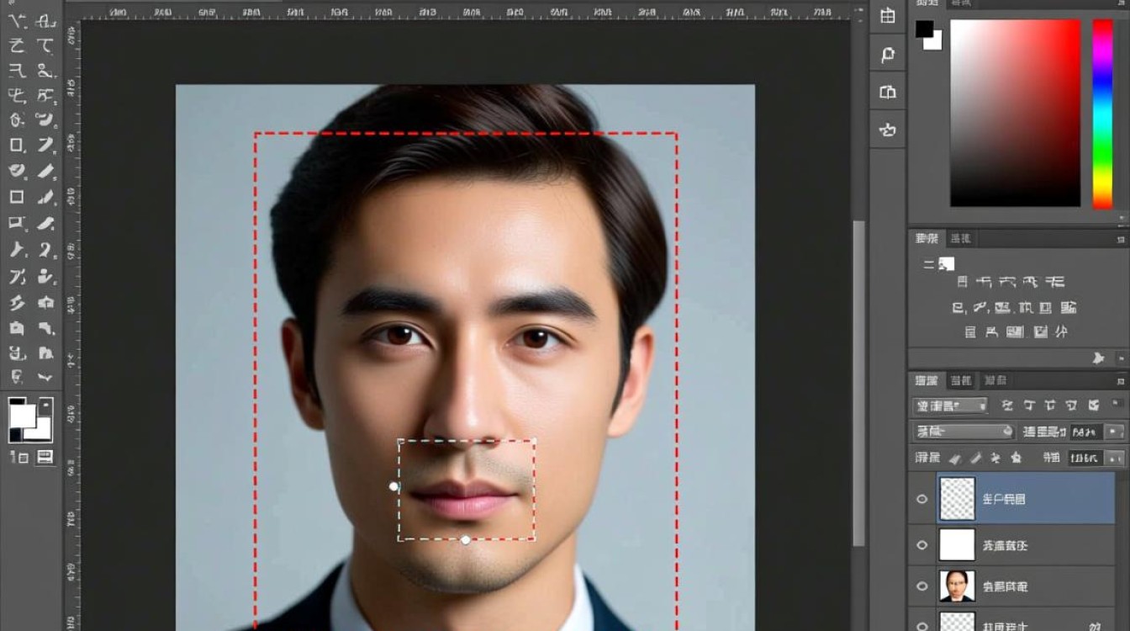1130x631 pixels.
Task: Click the last icon in the adjustments panel's middle row
Action: [1068, 307]
